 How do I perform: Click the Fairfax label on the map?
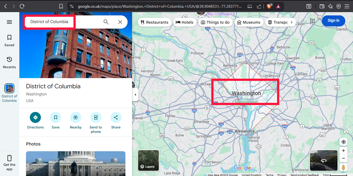coord(170,116)
